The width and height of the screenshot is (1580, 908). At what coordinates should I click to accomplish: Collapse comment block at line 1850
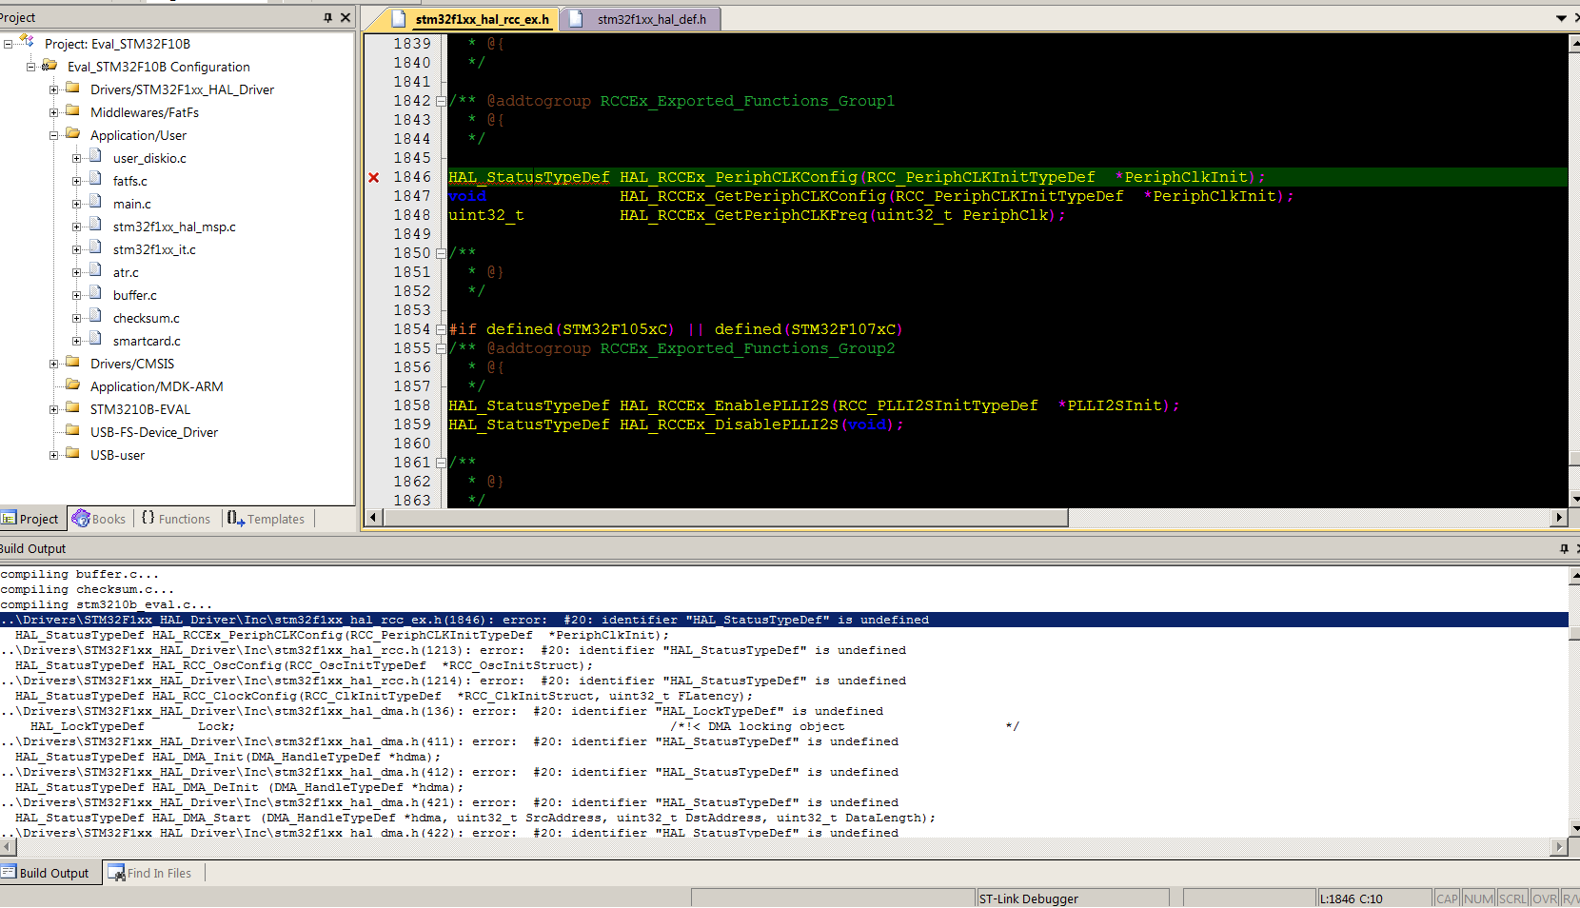tap(441, 253)
